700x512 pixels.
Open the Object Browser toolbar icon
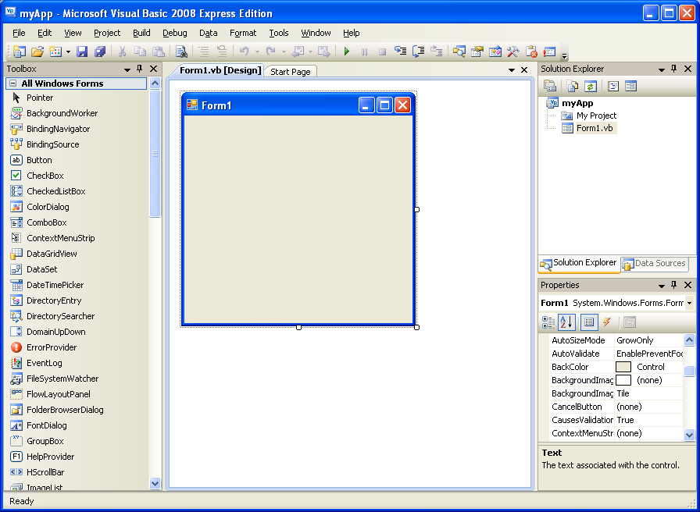pyautogui.click(x=495, y=52)
